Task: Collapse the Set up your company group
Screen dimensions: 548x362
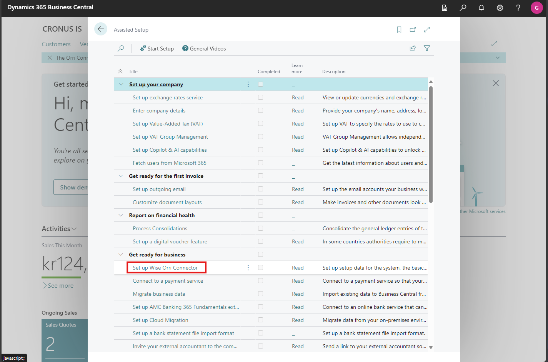Action: point(121,84)
